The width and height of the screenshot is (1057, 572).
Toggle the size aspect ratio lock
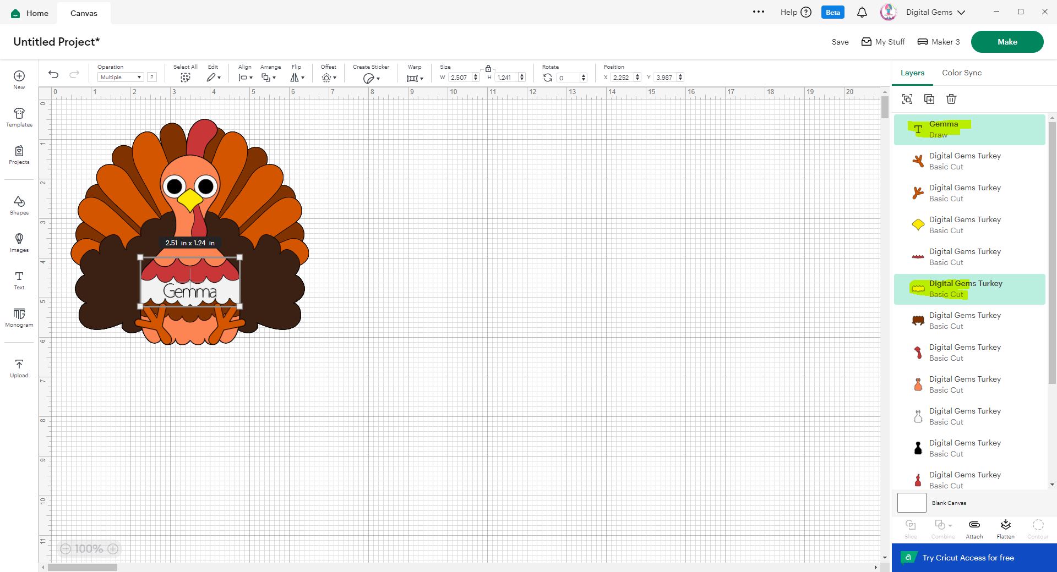488,69
